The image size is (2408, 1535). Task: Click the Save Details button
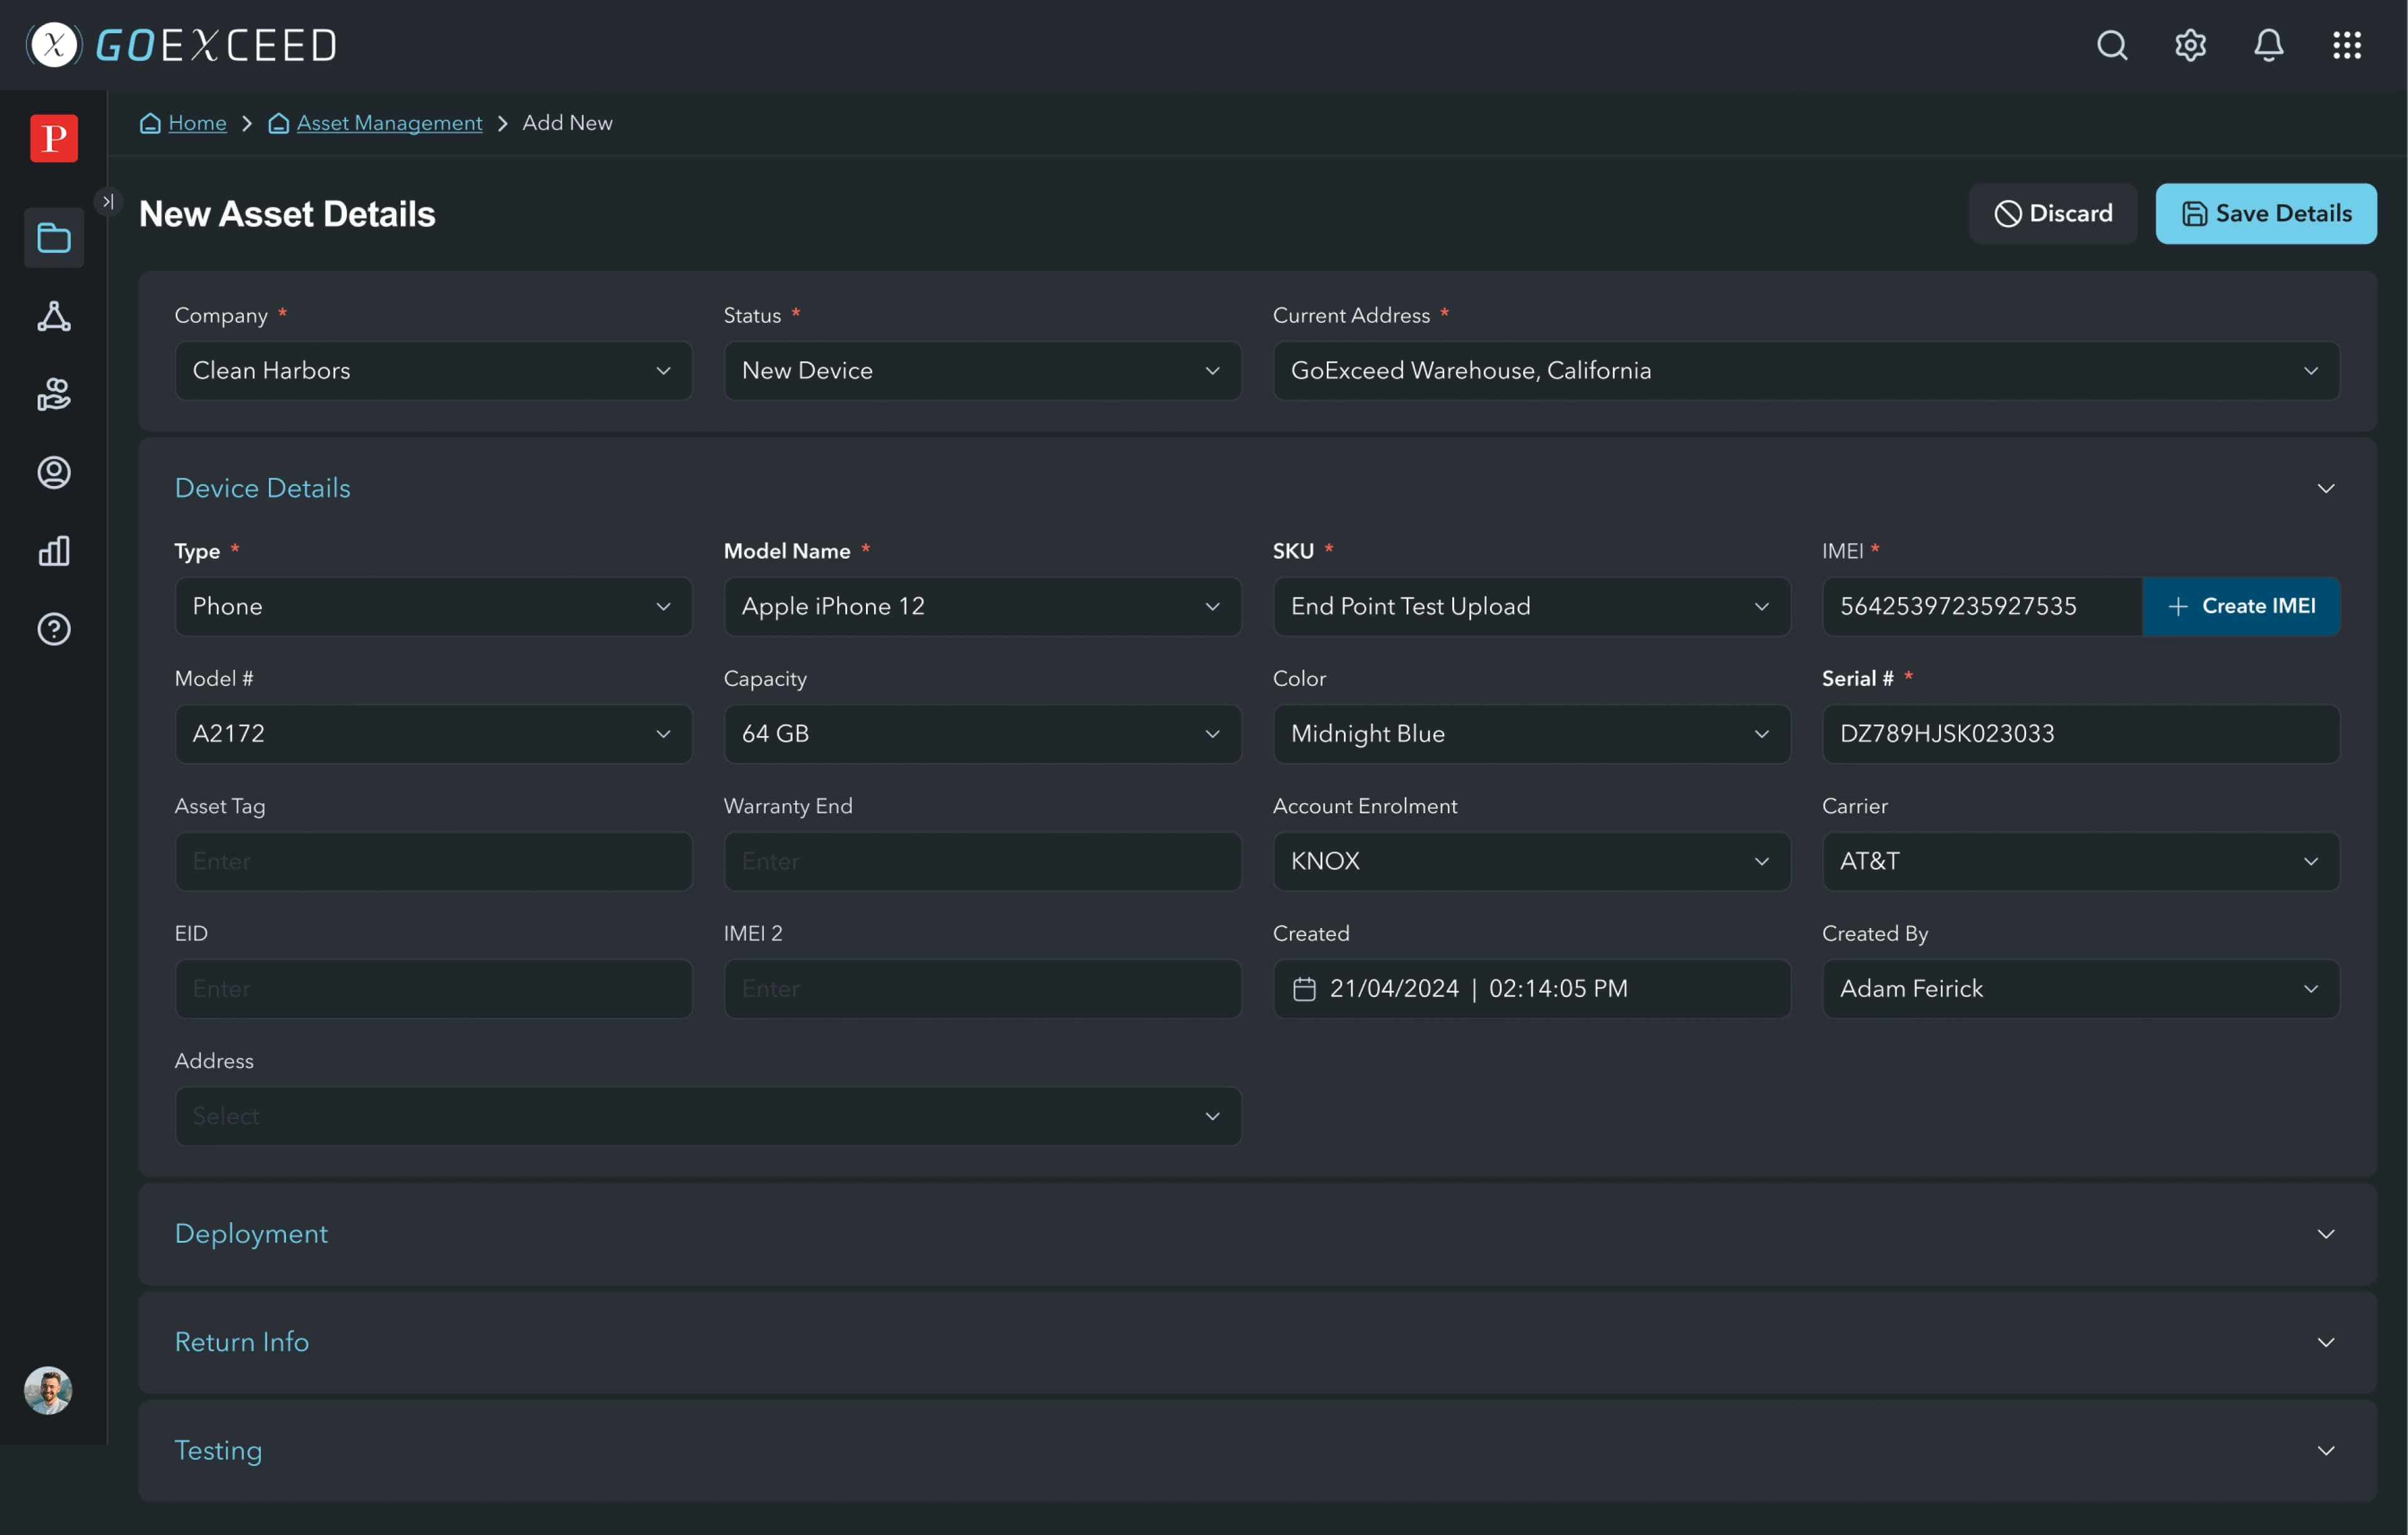2266,213
